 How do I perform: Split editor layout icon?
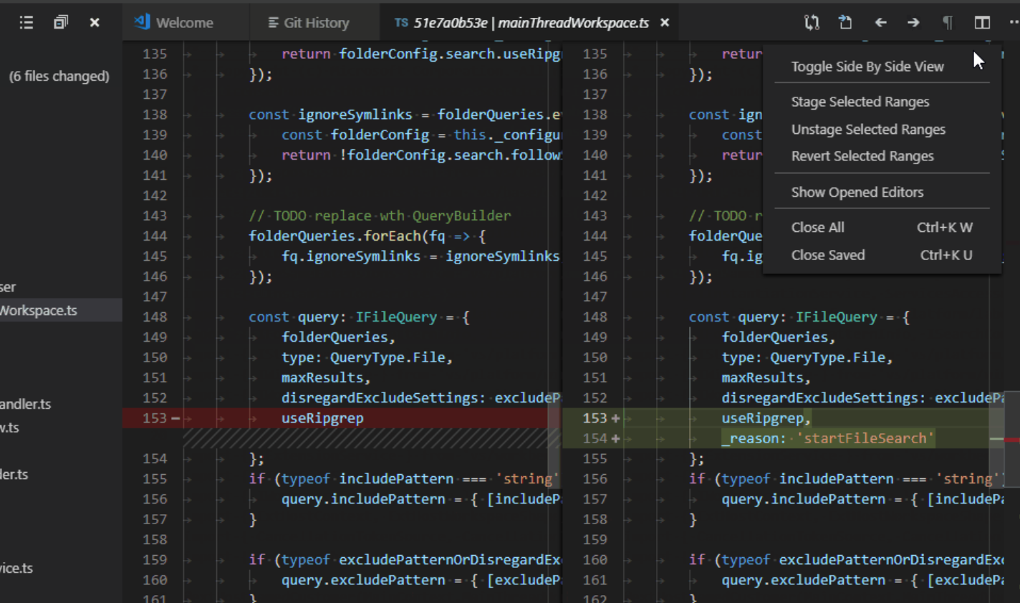point(982,23)
